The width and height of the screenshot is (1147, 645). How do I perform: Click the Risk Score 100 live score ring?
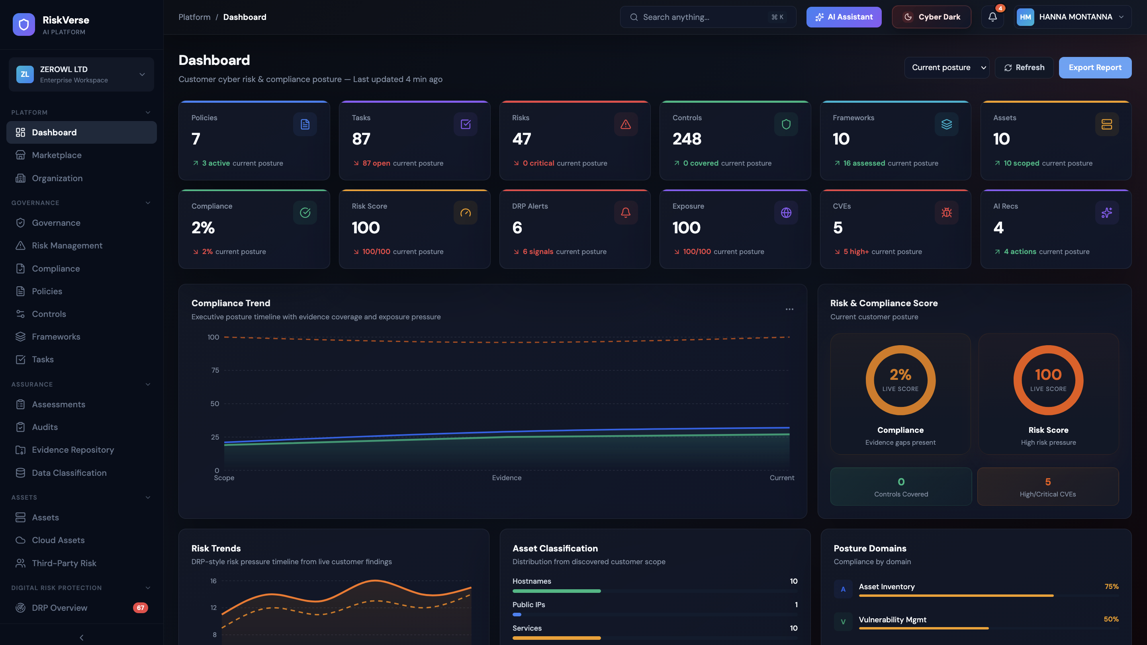1048,380
